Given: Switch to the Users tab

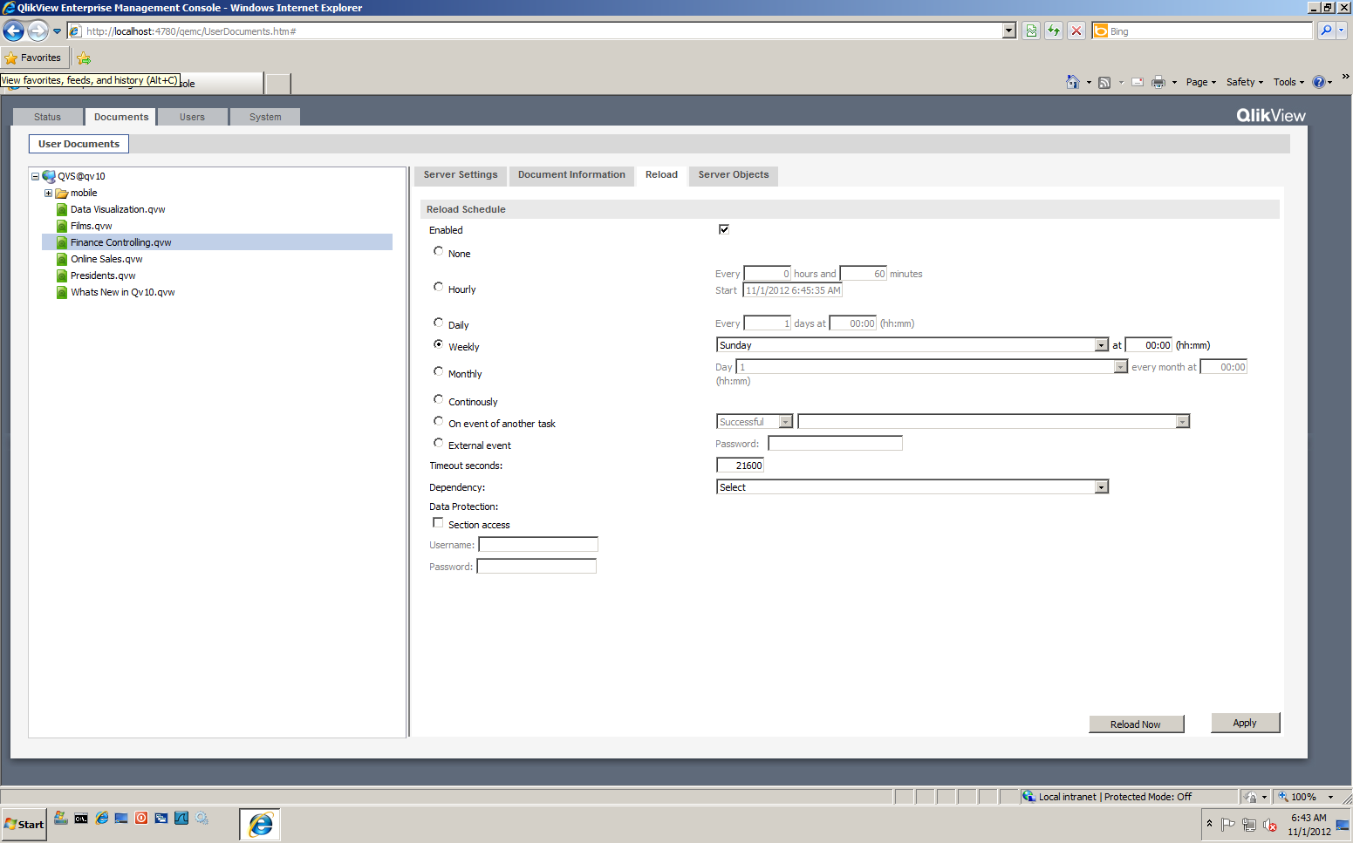Looking at the screenshot, I should pos(193,117).
